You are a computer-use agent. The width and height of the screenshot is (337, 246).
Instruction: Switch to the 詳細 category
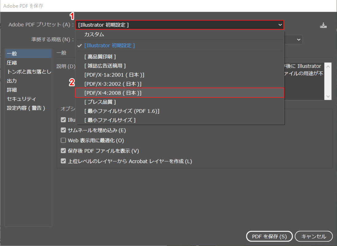28,90
